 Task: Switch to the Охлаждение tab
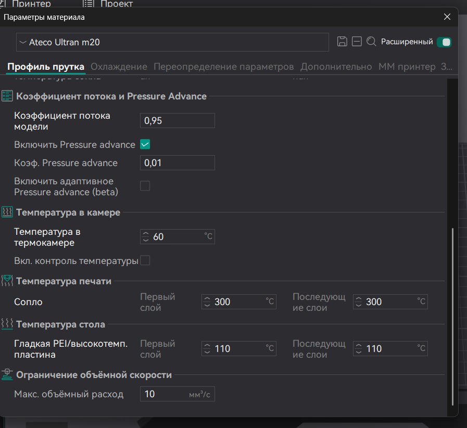pos(119,67)
